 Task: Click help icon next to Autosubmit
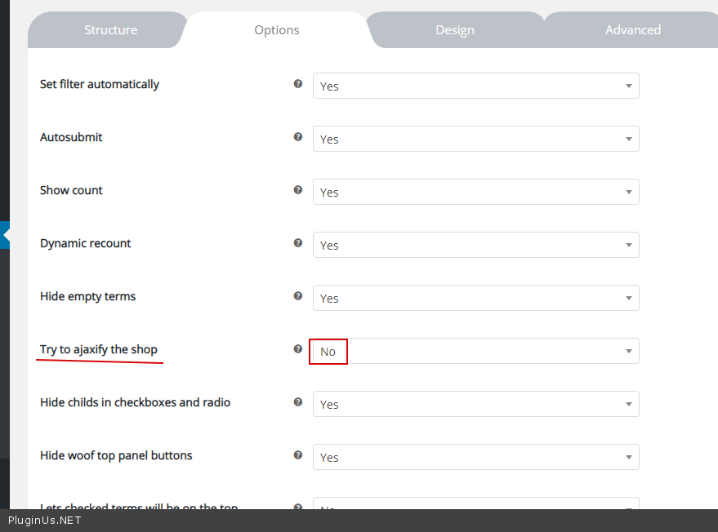coord(298,137)
